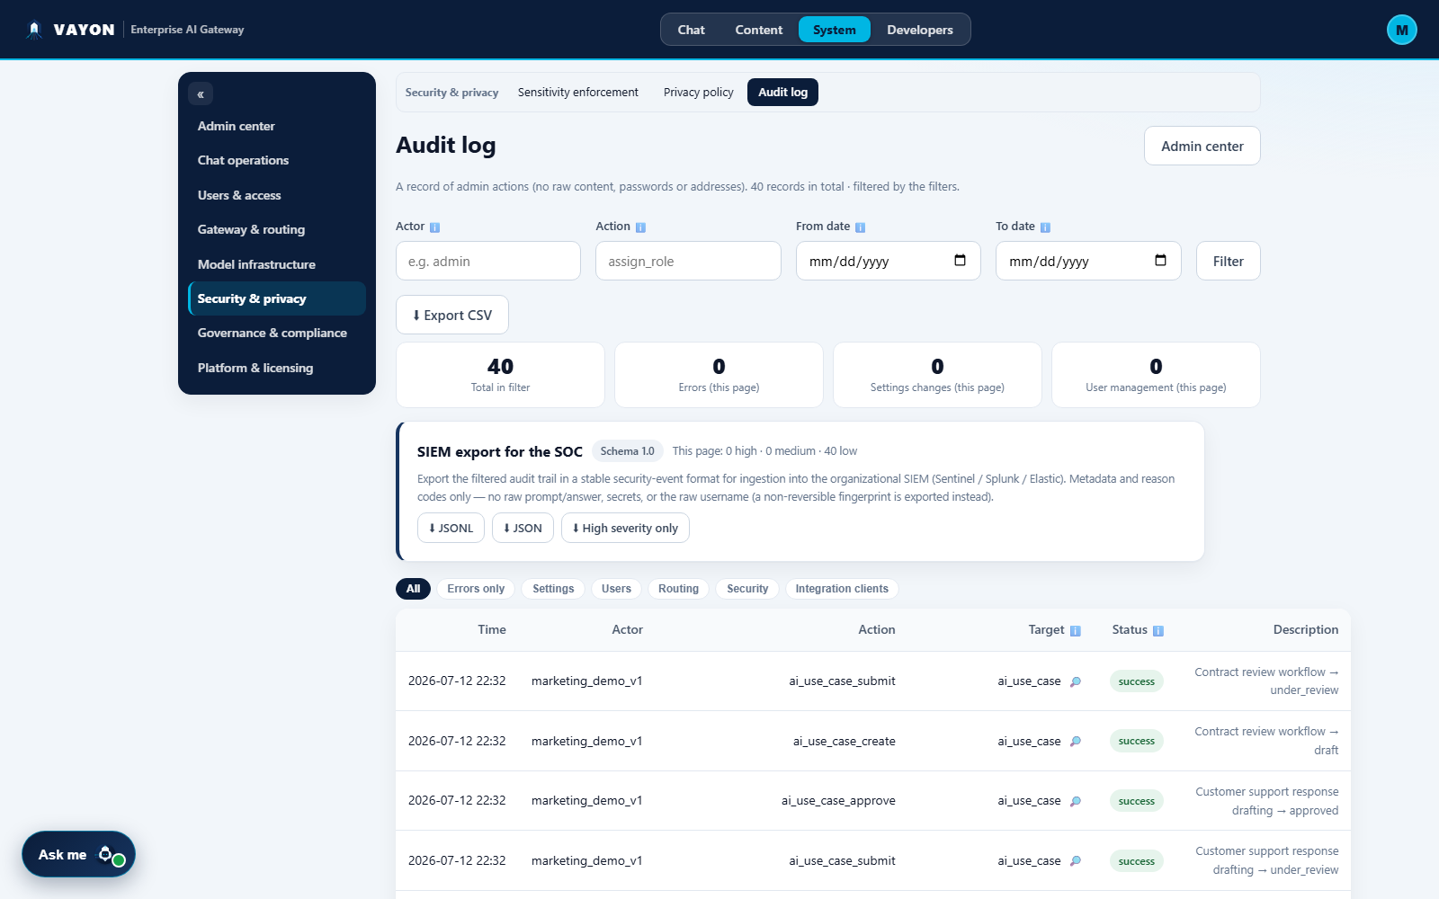Click the info icon next to Actor label
The width and height of the screenshot is (1439, 899).
435,227
